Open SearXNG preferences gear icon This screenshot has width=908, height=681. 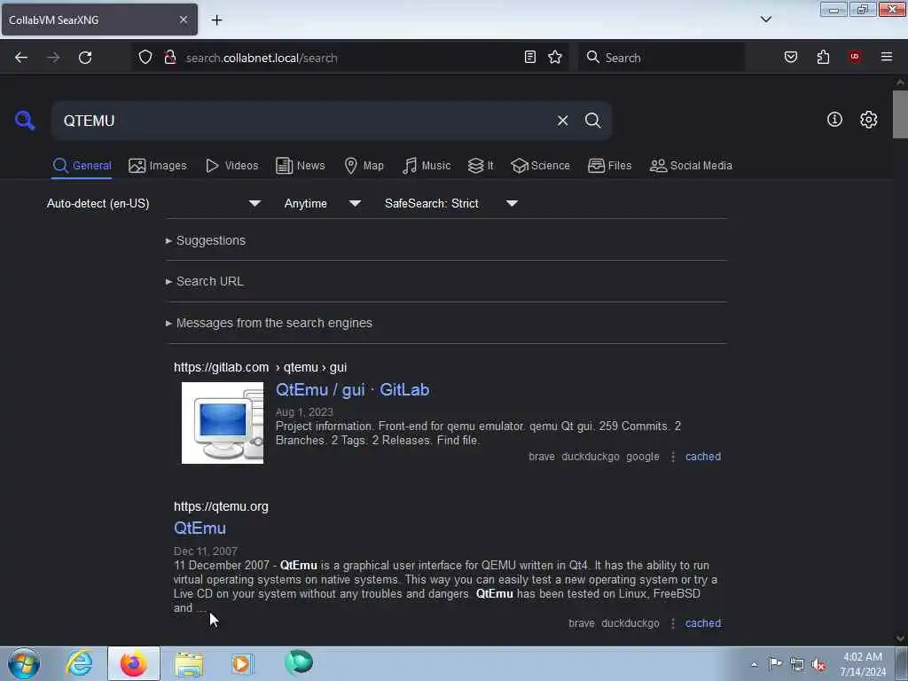click(869, 120)
